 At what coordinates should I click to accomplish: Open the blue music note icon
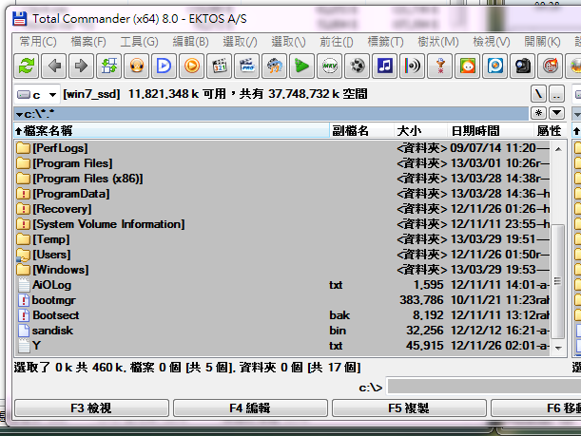pos(384,66)
